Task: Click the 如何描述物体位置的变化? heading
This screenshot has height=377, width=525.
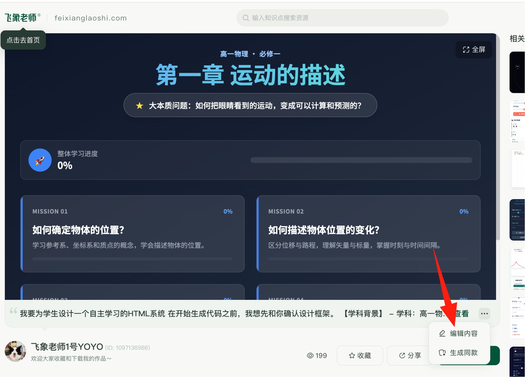Action: (x=324, y=230)
